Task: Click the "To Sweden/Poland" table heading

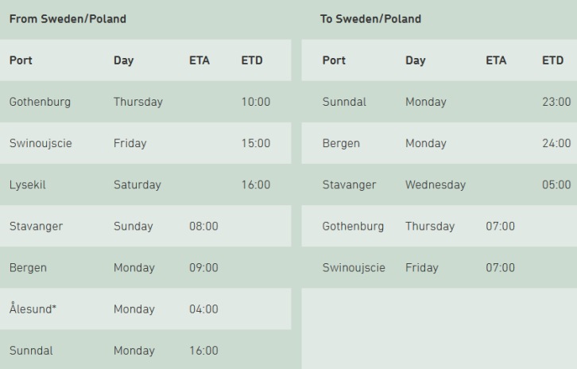Action: (370, 19)
